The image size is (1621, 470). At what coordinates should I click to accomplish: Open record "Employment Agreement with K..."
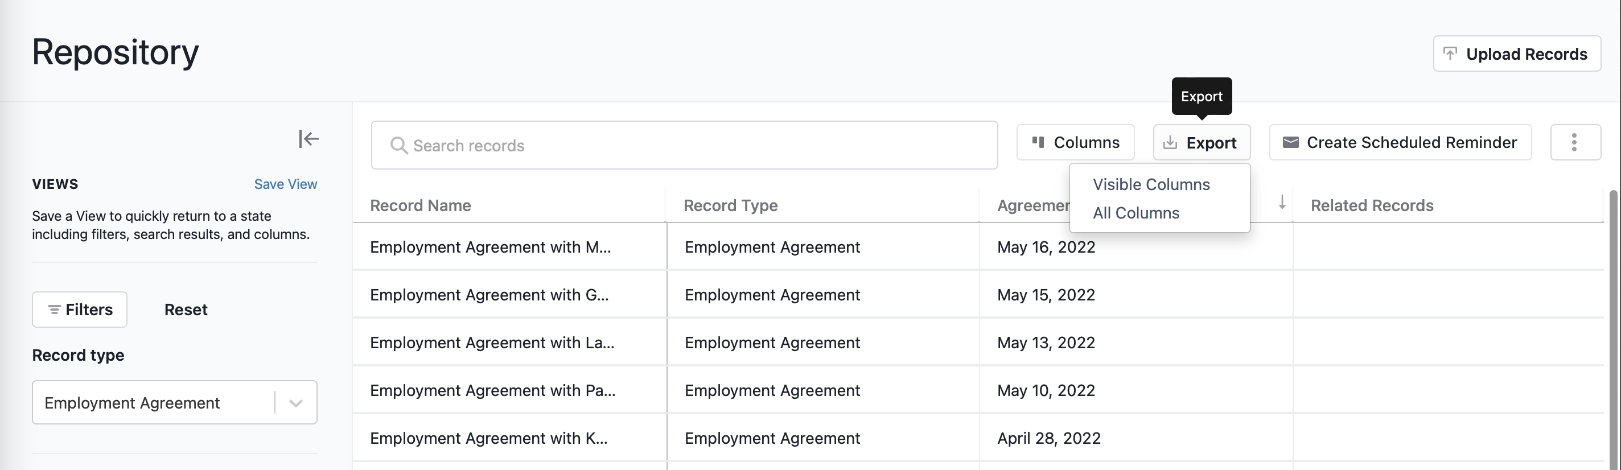point(489,438)
